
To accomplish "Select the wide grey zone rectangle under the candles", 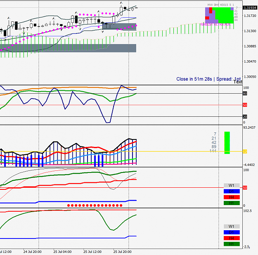I will (68, 48).
